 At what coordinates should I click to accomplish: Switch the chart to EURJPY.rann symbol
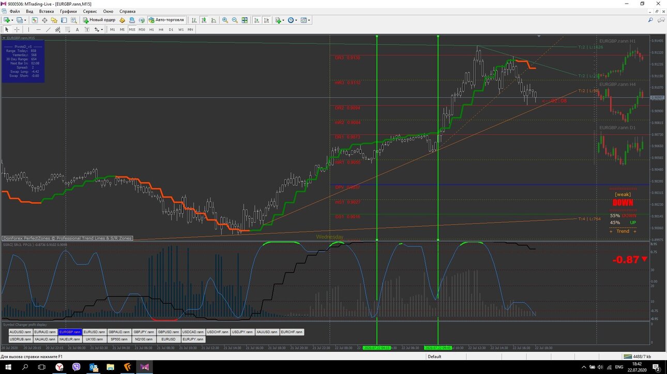(x=193, y=339)
